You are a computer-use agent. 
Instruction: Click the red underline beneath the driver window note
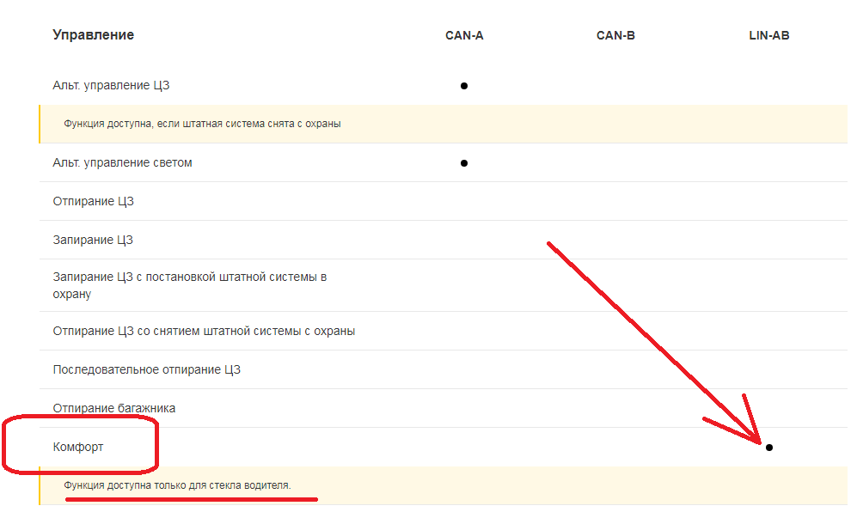pyautogui.click(x=191, y=498)
